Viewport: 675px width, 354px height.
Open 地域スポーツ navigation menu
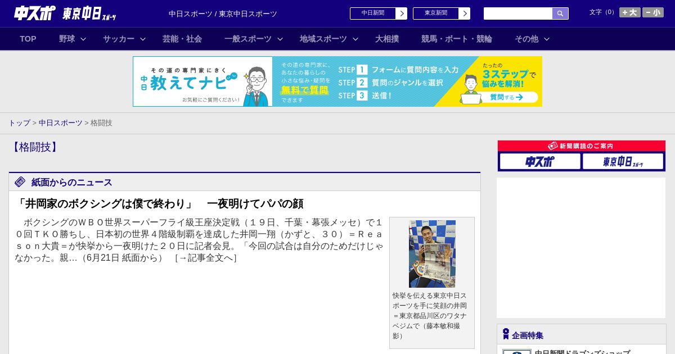click(x=323, y=39)
